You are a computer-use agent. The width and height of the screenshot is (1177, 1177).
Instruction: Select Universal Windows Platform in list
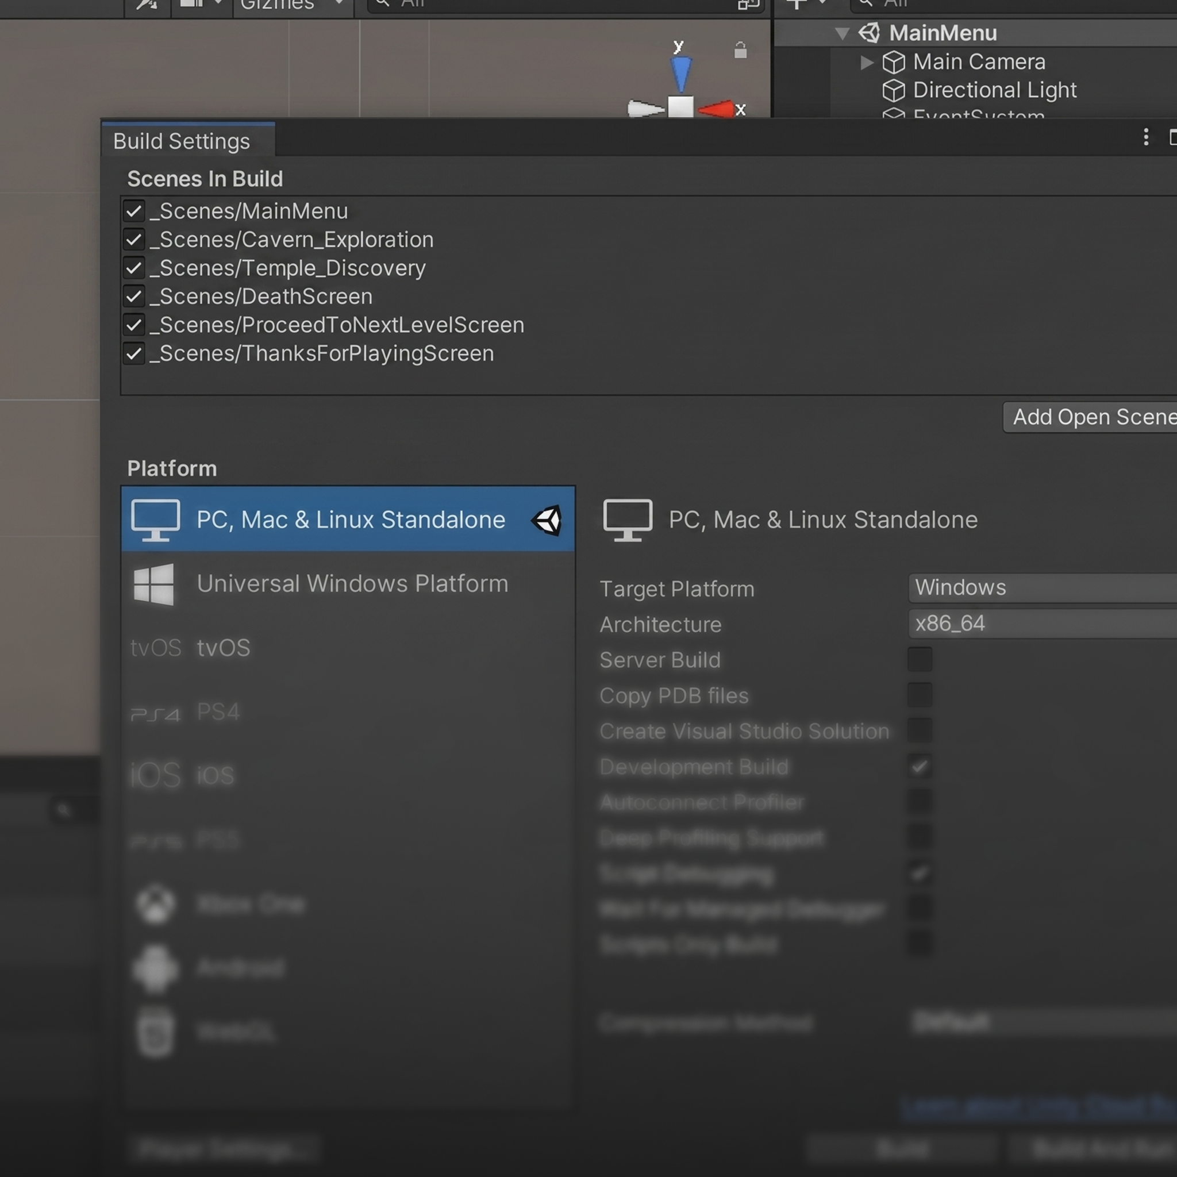tap(348, 584)
